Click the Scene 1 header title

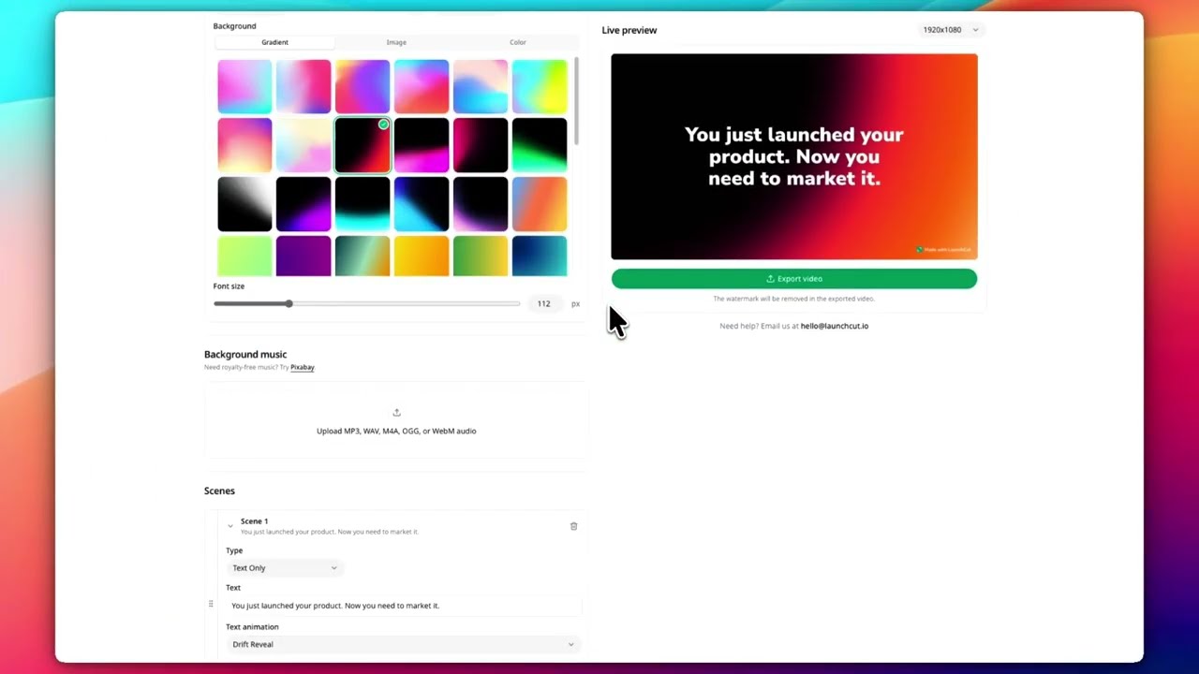tap(254, 521)
